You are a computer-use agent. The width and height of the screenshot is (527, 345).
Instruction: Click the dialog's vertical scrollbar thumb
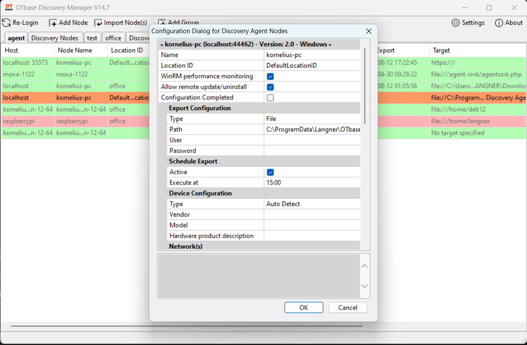pos(365,86)
